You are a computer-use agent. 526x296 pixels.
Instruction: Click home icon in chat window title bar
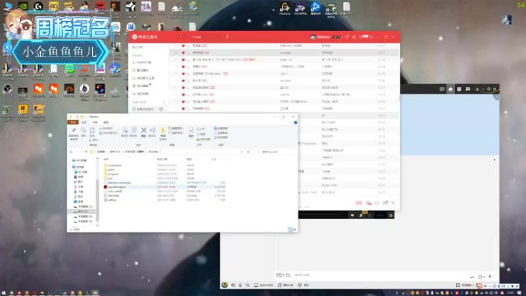pyautogui.click(x=450, y=89)
